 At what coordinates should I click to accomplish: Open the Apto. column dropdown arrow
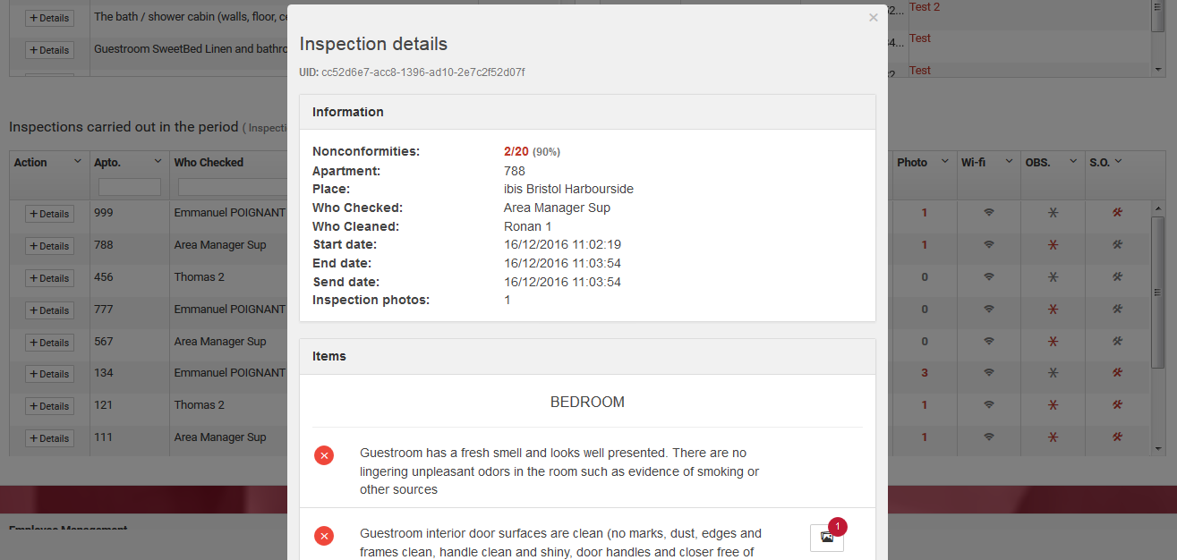158,162
